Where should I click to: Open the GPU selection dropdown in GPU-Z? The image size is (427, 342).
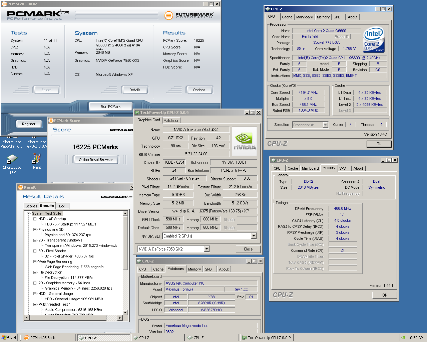(x=206, y=249)
